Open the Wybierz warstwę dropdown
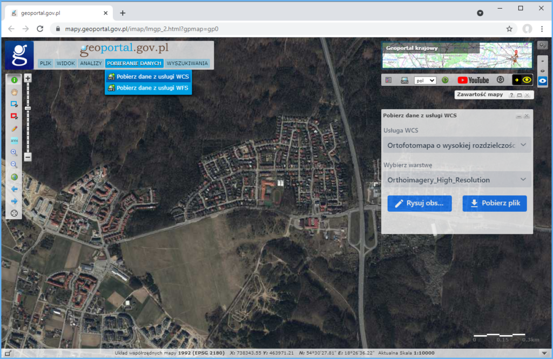553x359 pixels. tap(457, 179)
